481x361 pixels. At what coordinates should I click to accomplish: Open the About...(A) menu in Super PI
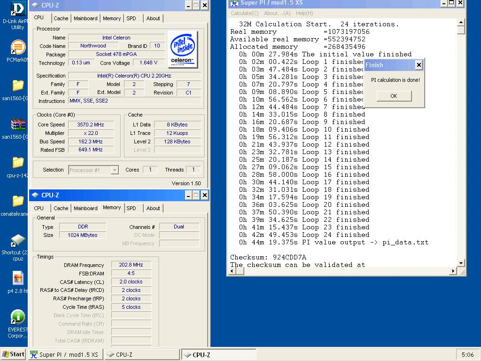(x=277, y=13)
